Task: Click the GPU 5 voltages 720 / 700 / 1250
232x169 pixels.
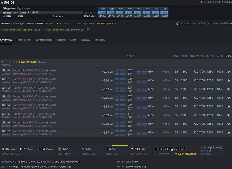Action: point(203,115)
